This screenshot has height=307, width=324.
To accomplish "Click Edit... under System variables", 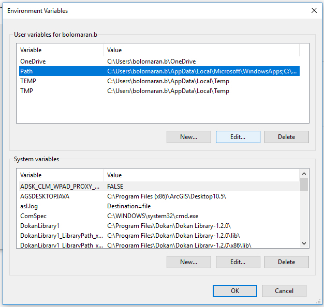I will 238,262.
